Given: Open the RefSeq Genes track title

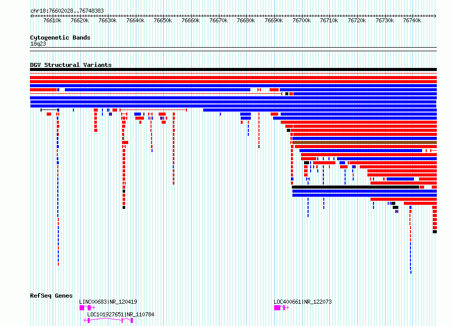Looking at the screenshot, I should tap(51, 296).
